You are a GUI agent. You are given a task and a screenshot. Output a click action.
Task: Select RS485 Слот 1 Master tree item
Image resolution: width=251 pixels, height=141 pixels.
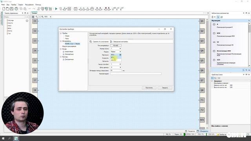coord(72,43)
